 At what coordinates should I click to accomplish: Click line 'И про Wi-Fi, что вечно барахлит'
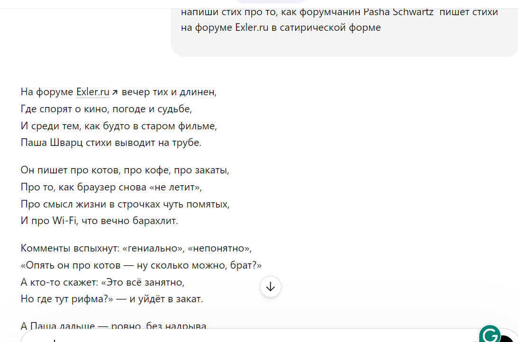100,221
